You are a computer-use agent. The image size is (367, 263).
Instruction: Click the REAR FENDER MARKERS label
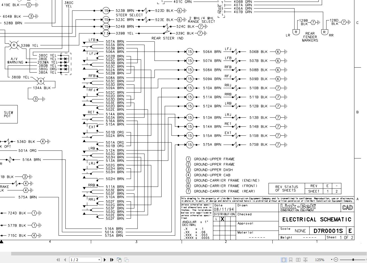[x=310, y=37]
